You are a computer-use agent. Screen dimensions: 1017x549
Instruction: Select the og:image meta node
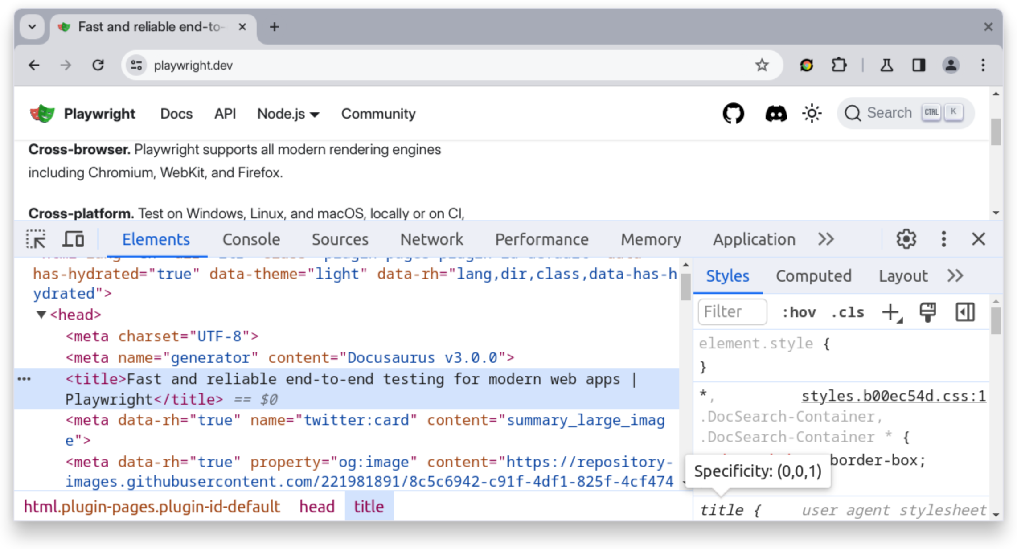pos(369,471)
